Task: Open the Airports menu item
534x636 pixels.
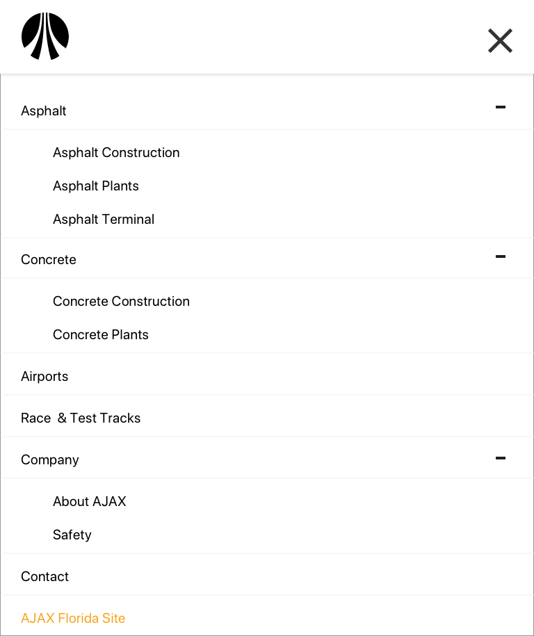Action: (x=44, y=377)
